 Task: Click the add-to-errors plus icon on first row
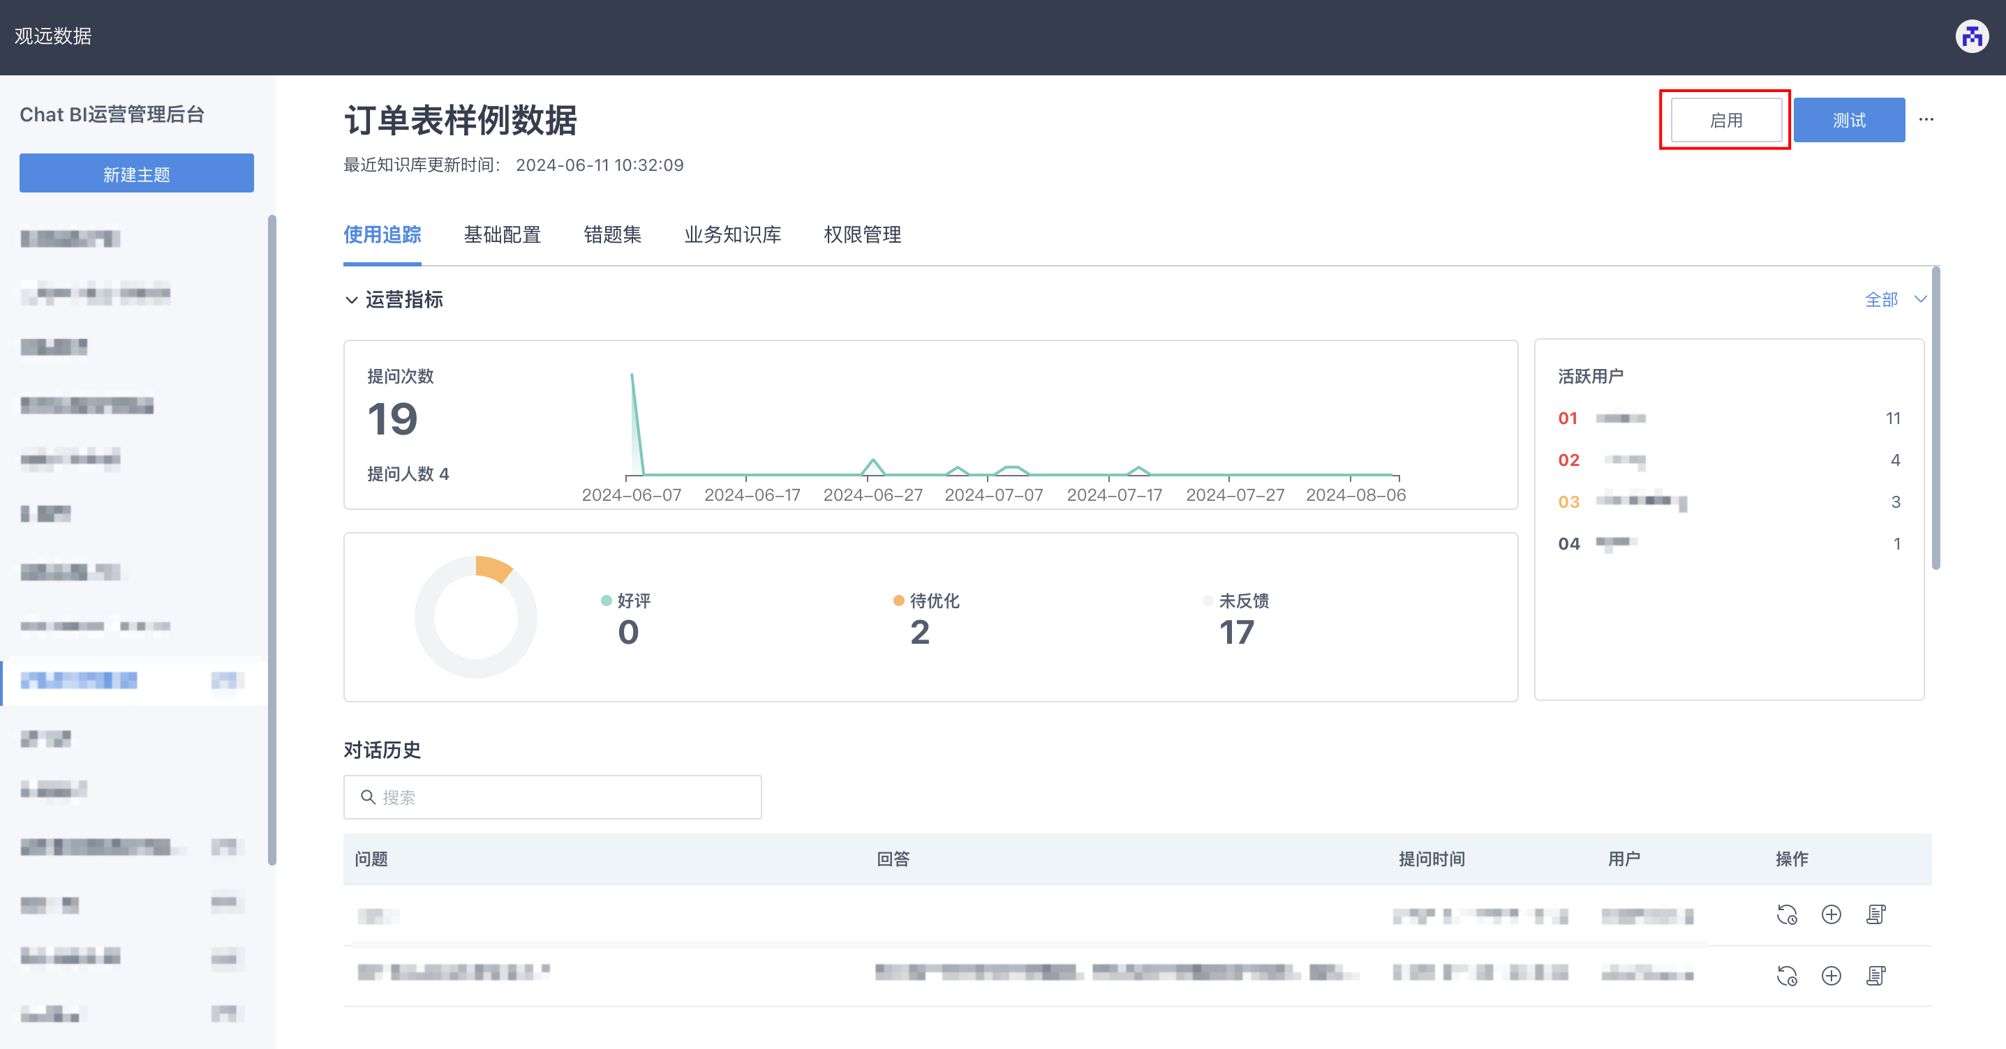click(x=1832, y=915)
